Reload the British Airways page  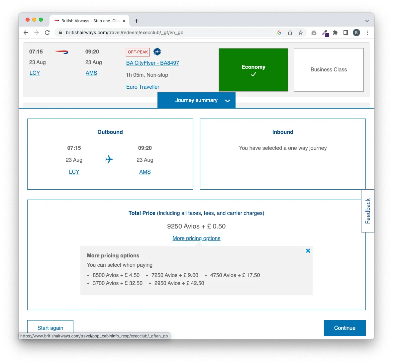[47, 33]
